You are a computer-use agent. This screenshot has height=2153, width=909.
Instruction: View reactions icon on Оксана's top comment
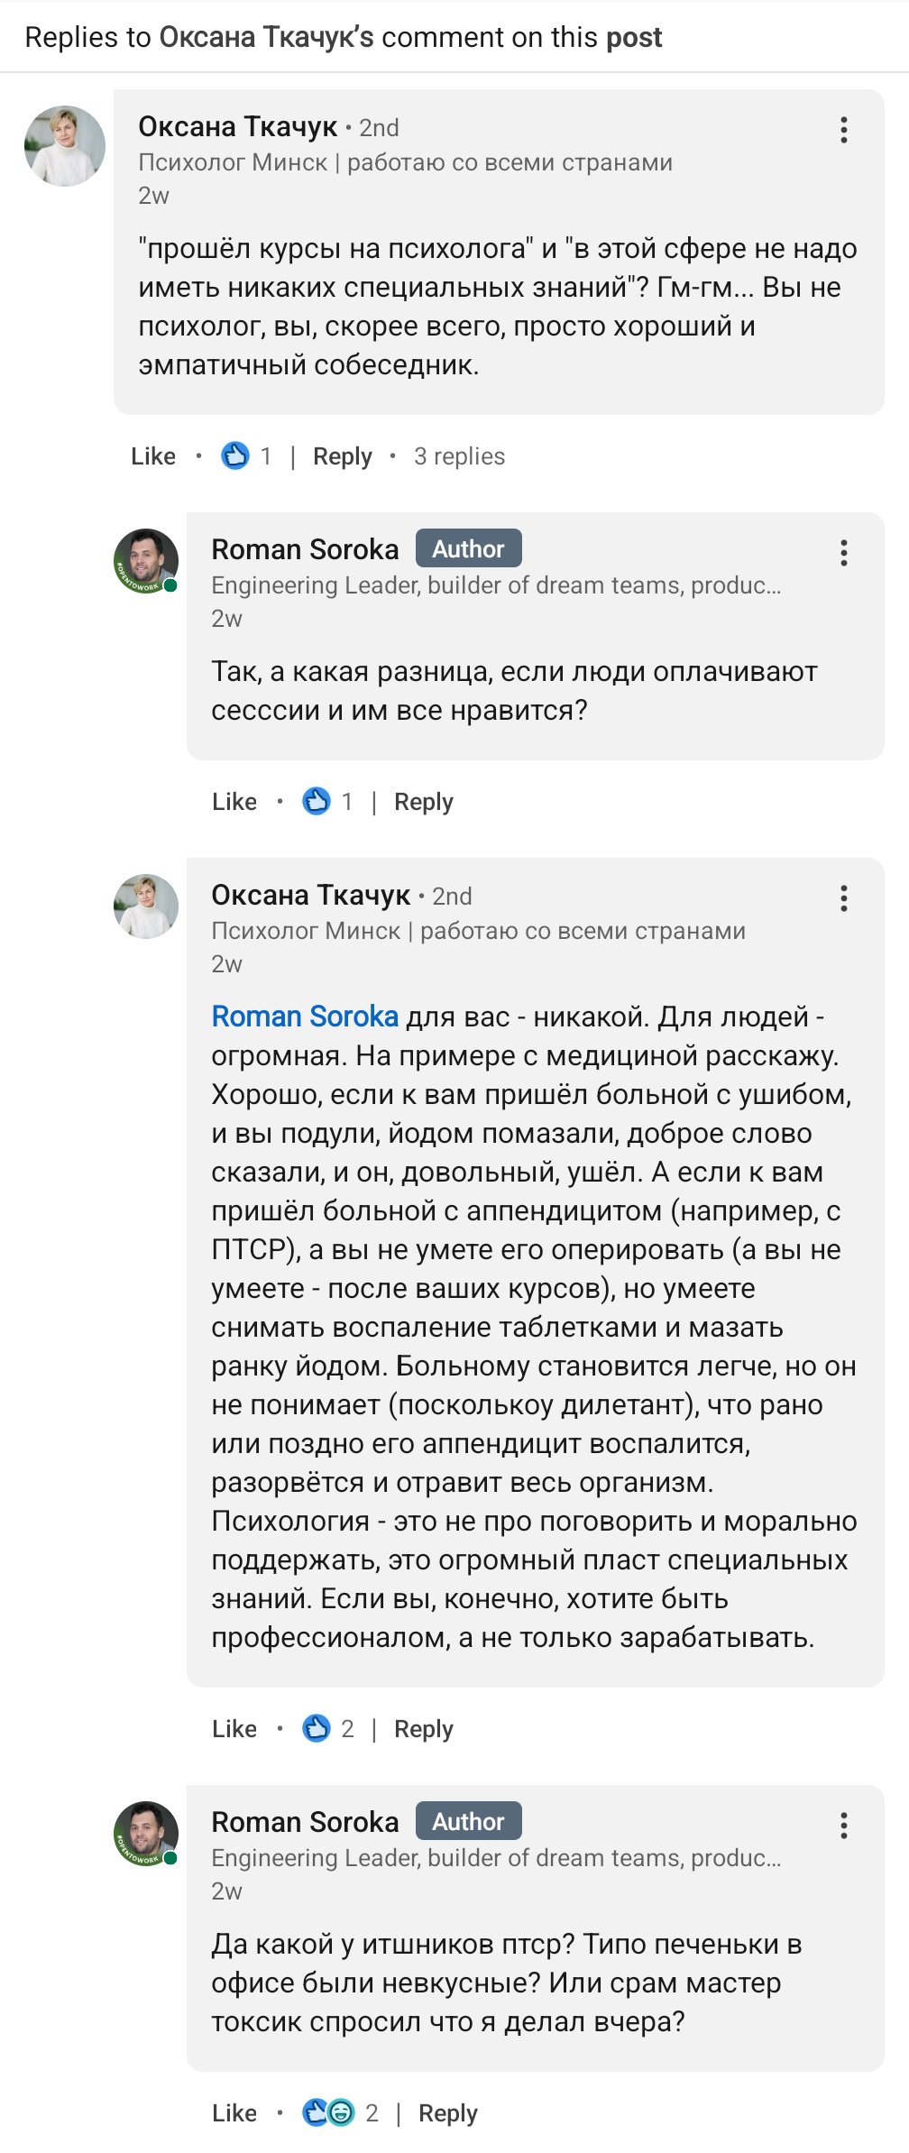click(x=235, y=455)
